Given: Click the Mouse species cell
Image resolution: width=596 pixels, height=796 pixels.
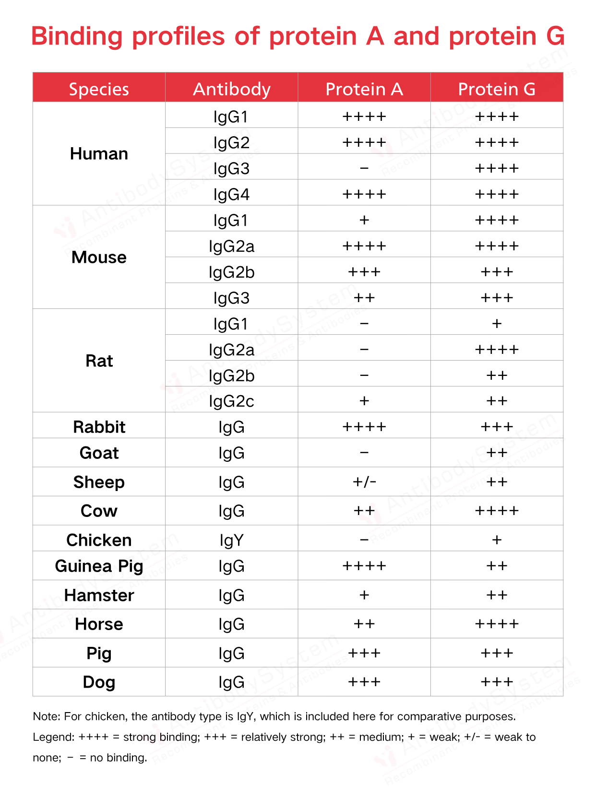Looking at the screenshot, I should [x=99, y=258].
